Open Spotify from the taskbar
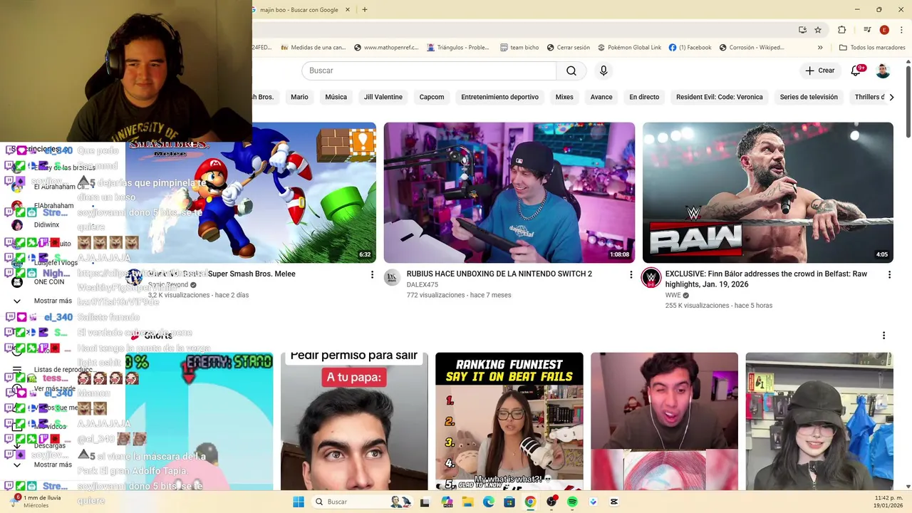The width and height of the screenshot is (912, 513). [572, 502]
